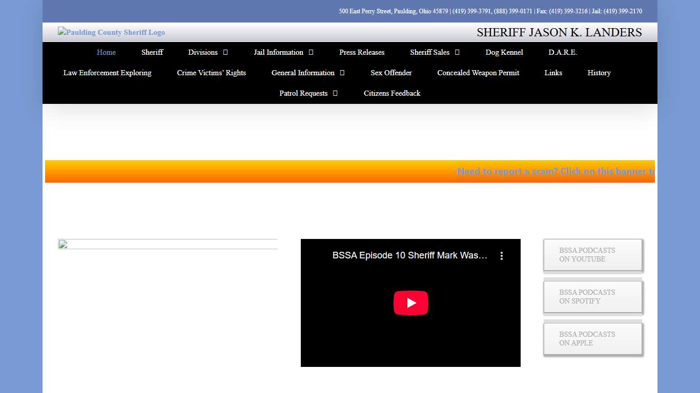Open the Concealed Weapon Permit page
Image resolution: width=700 pixels, height=393 pixels.
478,73
